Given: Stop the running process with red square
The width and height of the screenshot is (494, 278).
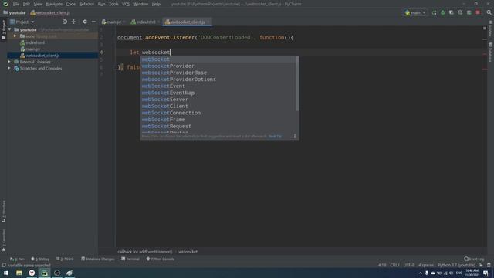Looking at the screenshot, I should 478,12.
